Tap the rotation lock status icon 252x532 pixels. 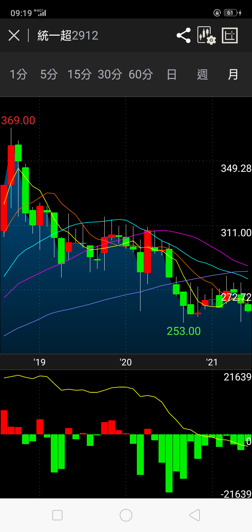pos(217,13)
